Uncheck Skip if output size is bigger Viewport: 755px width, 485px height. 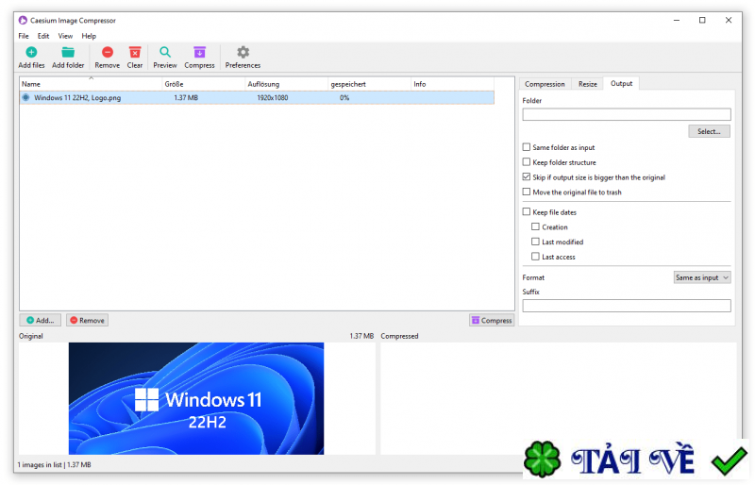527,177
